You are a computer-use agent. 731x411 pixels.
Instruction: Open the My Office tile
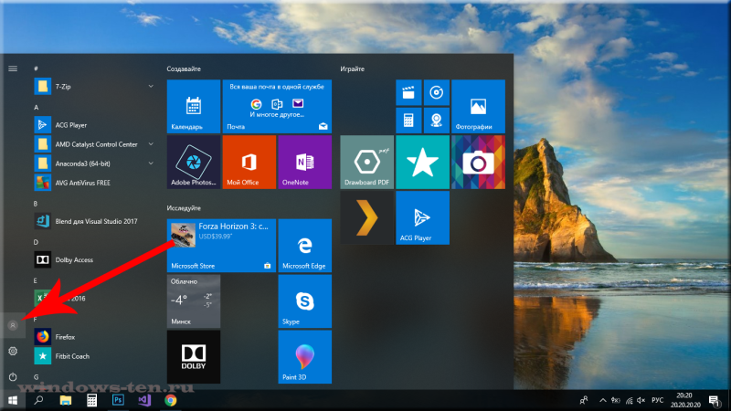(x=249, y=163)
